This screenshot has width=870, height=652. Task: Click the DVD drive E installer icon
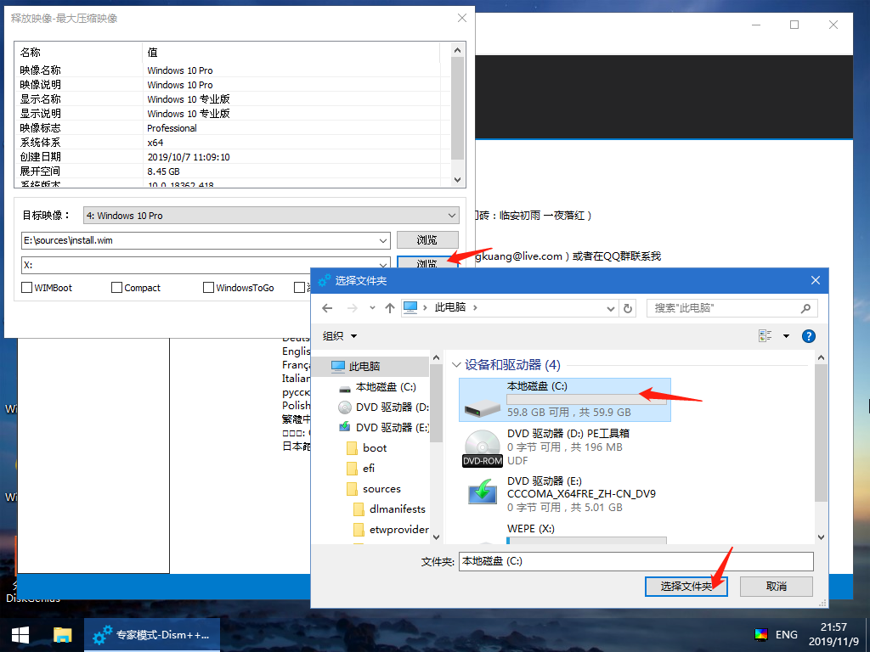click(483, 492)
